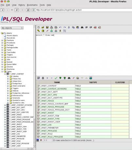Collapse the T_WNET_CONTENT table node
132x150 pixels.
5,74
